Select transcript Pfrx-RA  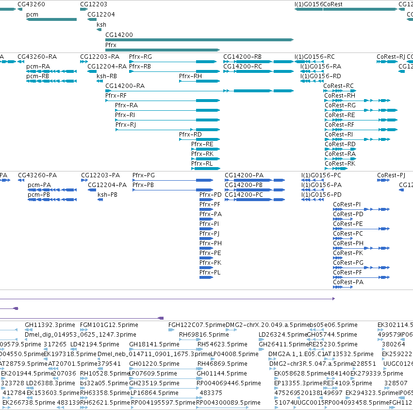[127, 105]
